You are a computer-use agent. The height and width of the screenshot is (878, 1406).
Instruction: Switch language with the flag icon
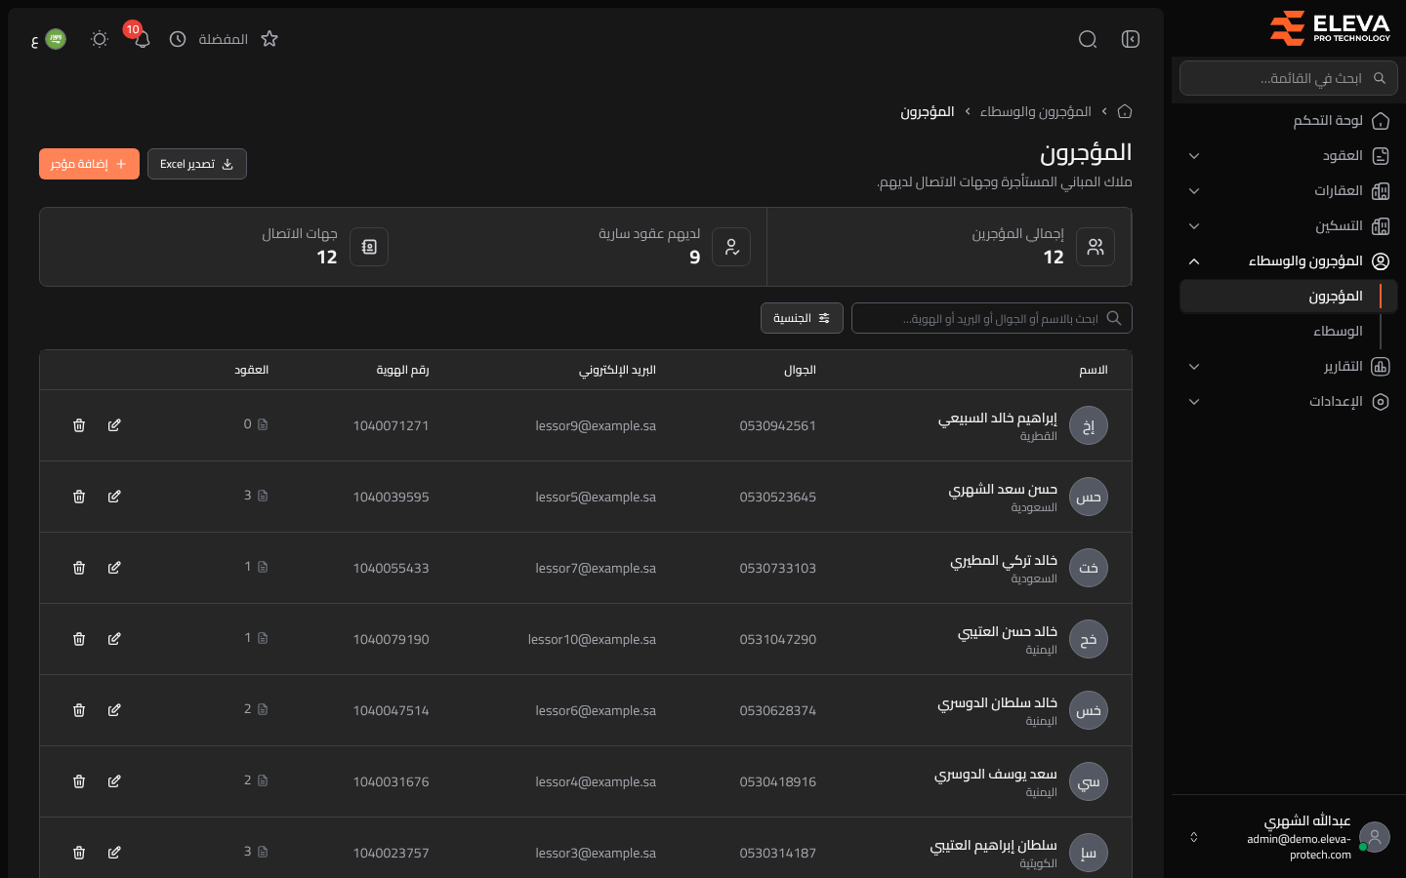point(56,39)
